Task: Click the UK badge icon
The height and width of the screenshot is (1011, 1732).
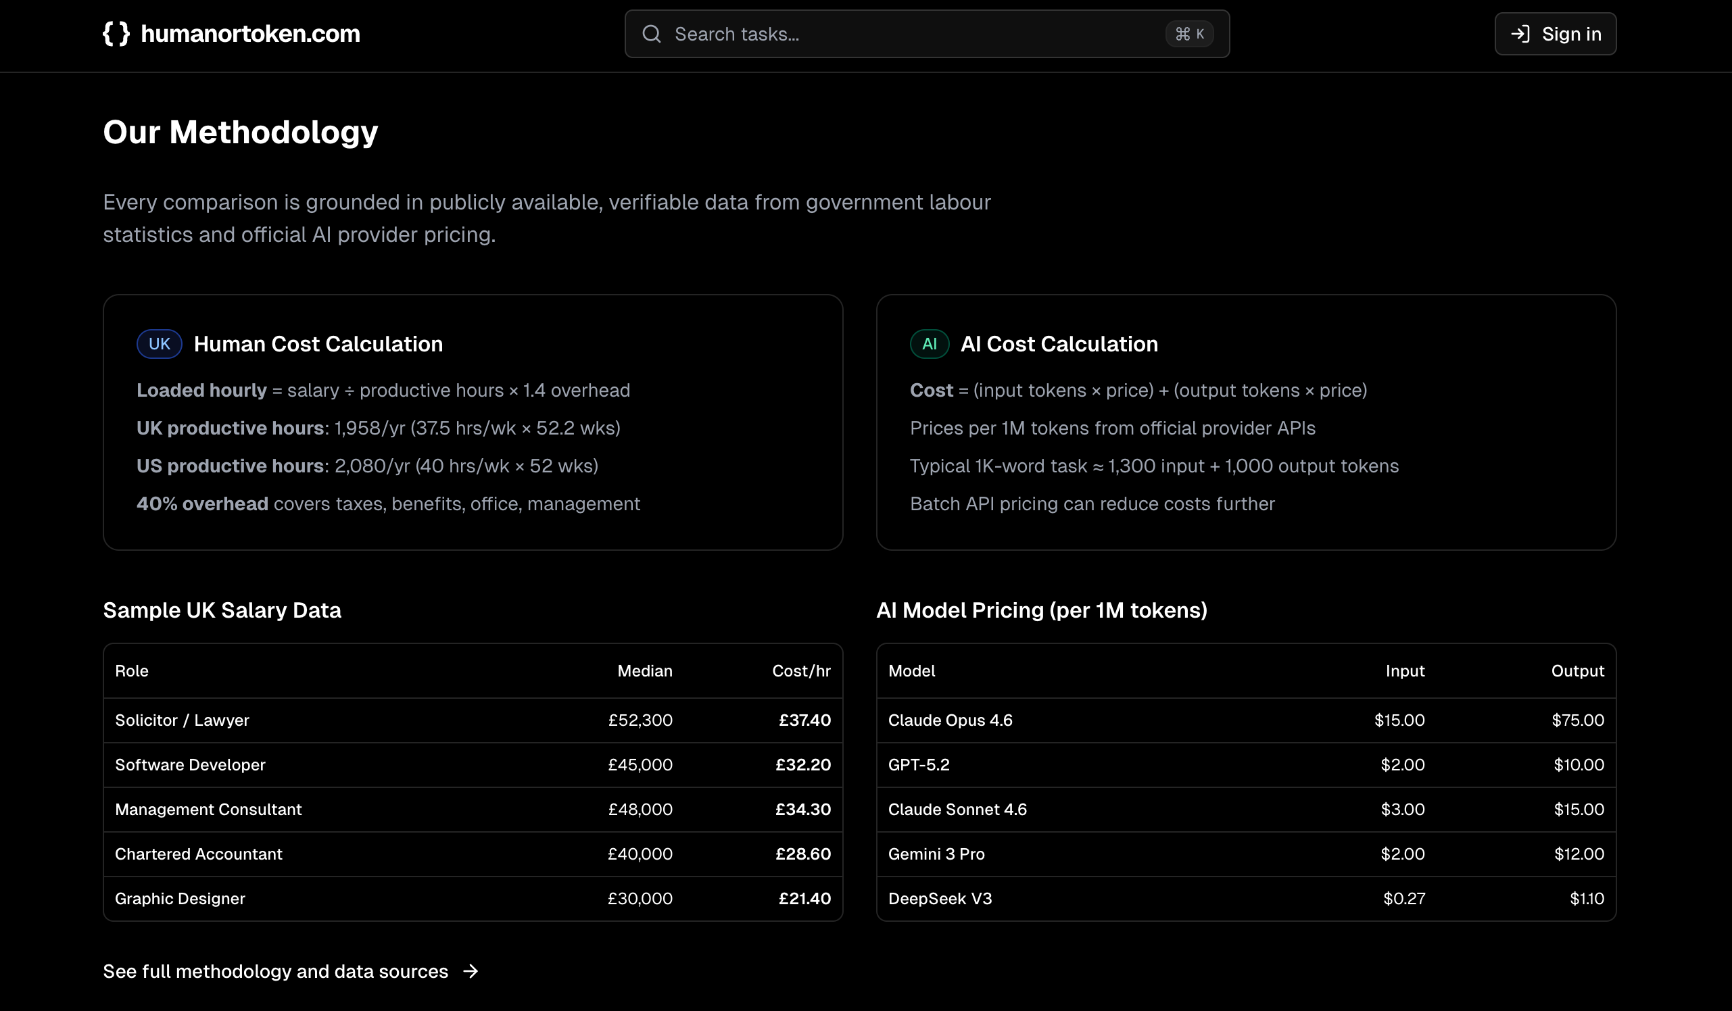Action: click(160, 343)
